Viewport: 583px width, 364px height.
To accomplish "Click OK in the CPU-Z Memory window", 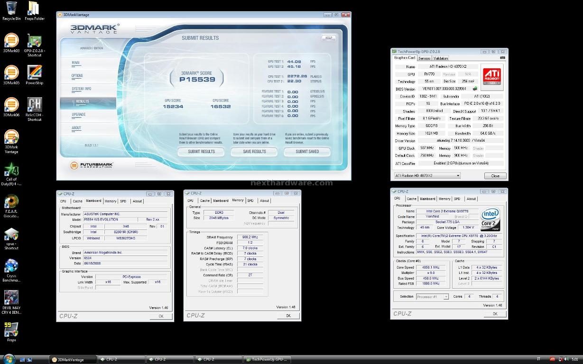I will 288,315.
